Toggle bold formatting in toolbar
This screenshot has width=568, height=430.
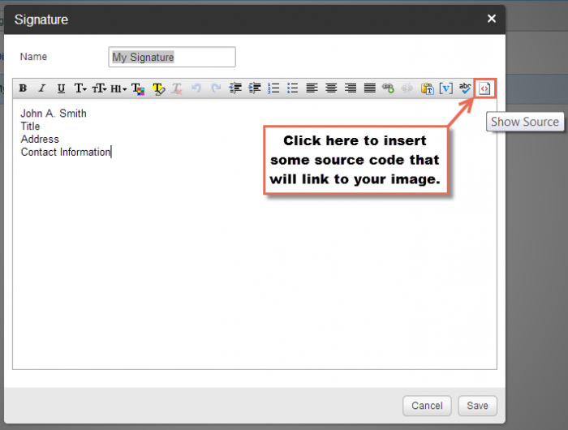[23, 88]
